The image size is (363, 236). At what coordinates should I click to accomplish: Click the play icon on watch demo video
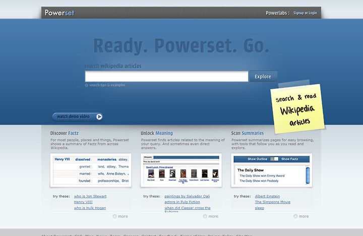coord(99,116)
